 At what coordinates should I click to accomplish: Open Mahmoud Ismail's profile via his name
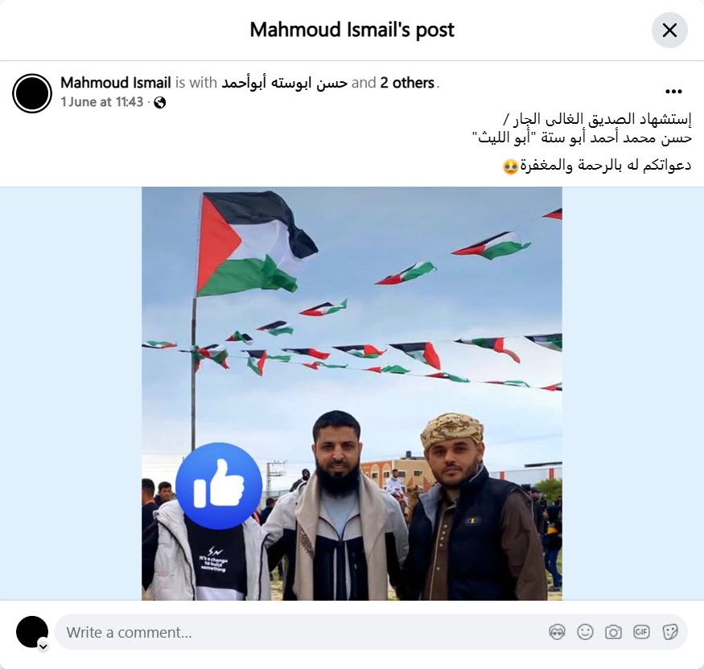coord(116,83)
